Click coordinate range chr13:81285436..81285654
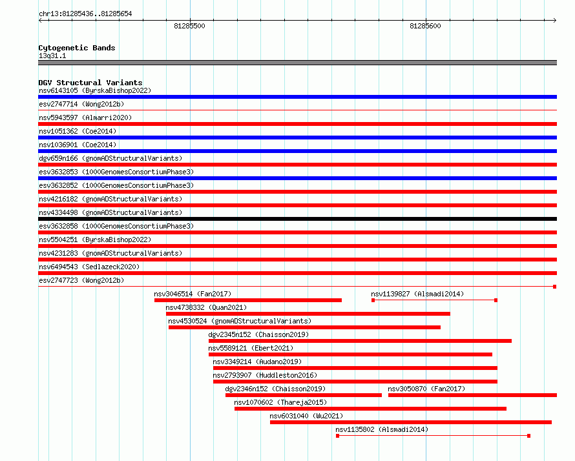This screenshot has height=461, width=575. point(85,14)
